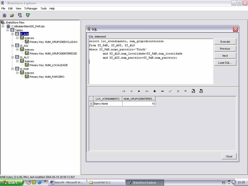Click Indexes icon under SI_AGE
Screen dimensions: 248x186
click(22, 38)
